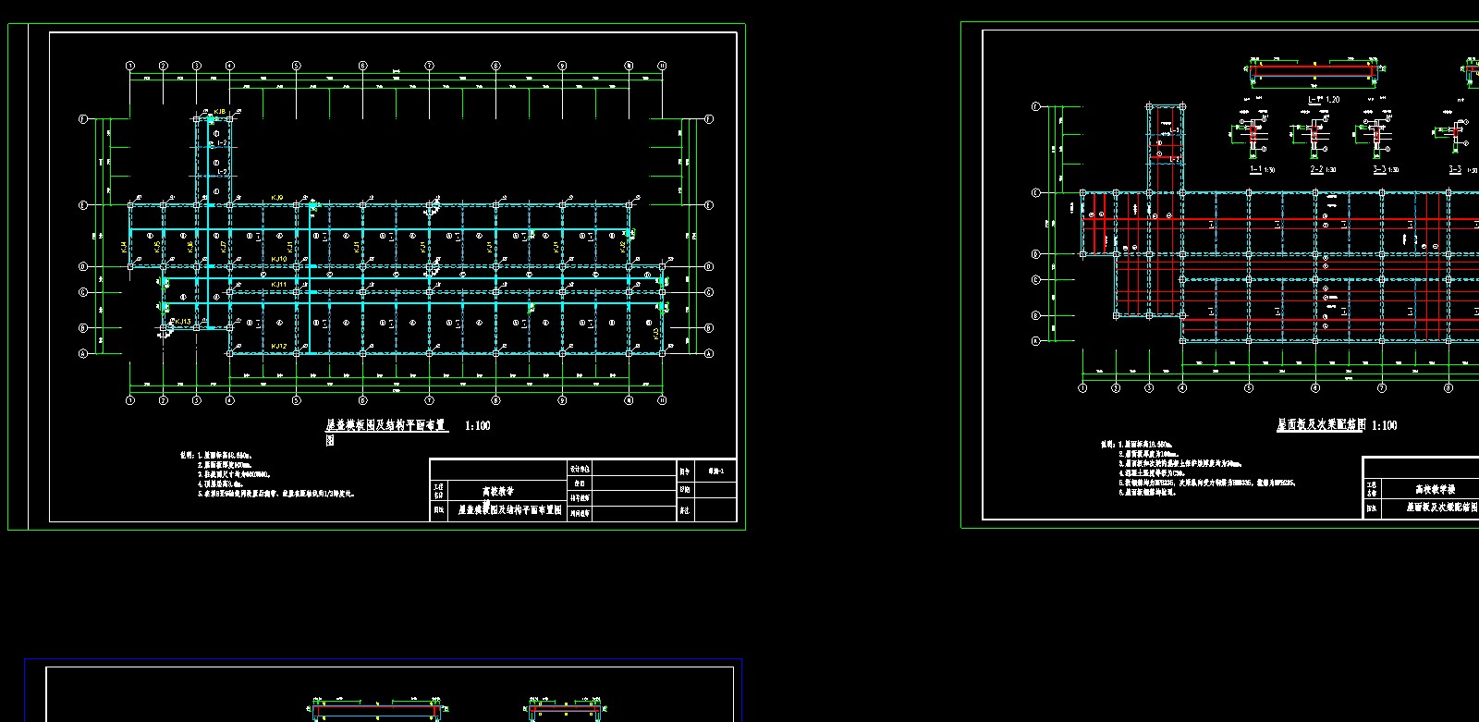The width and height of the screenshot is (1479, 722).
Task: Select the KJ12 frame label
Action: [279, 346]
